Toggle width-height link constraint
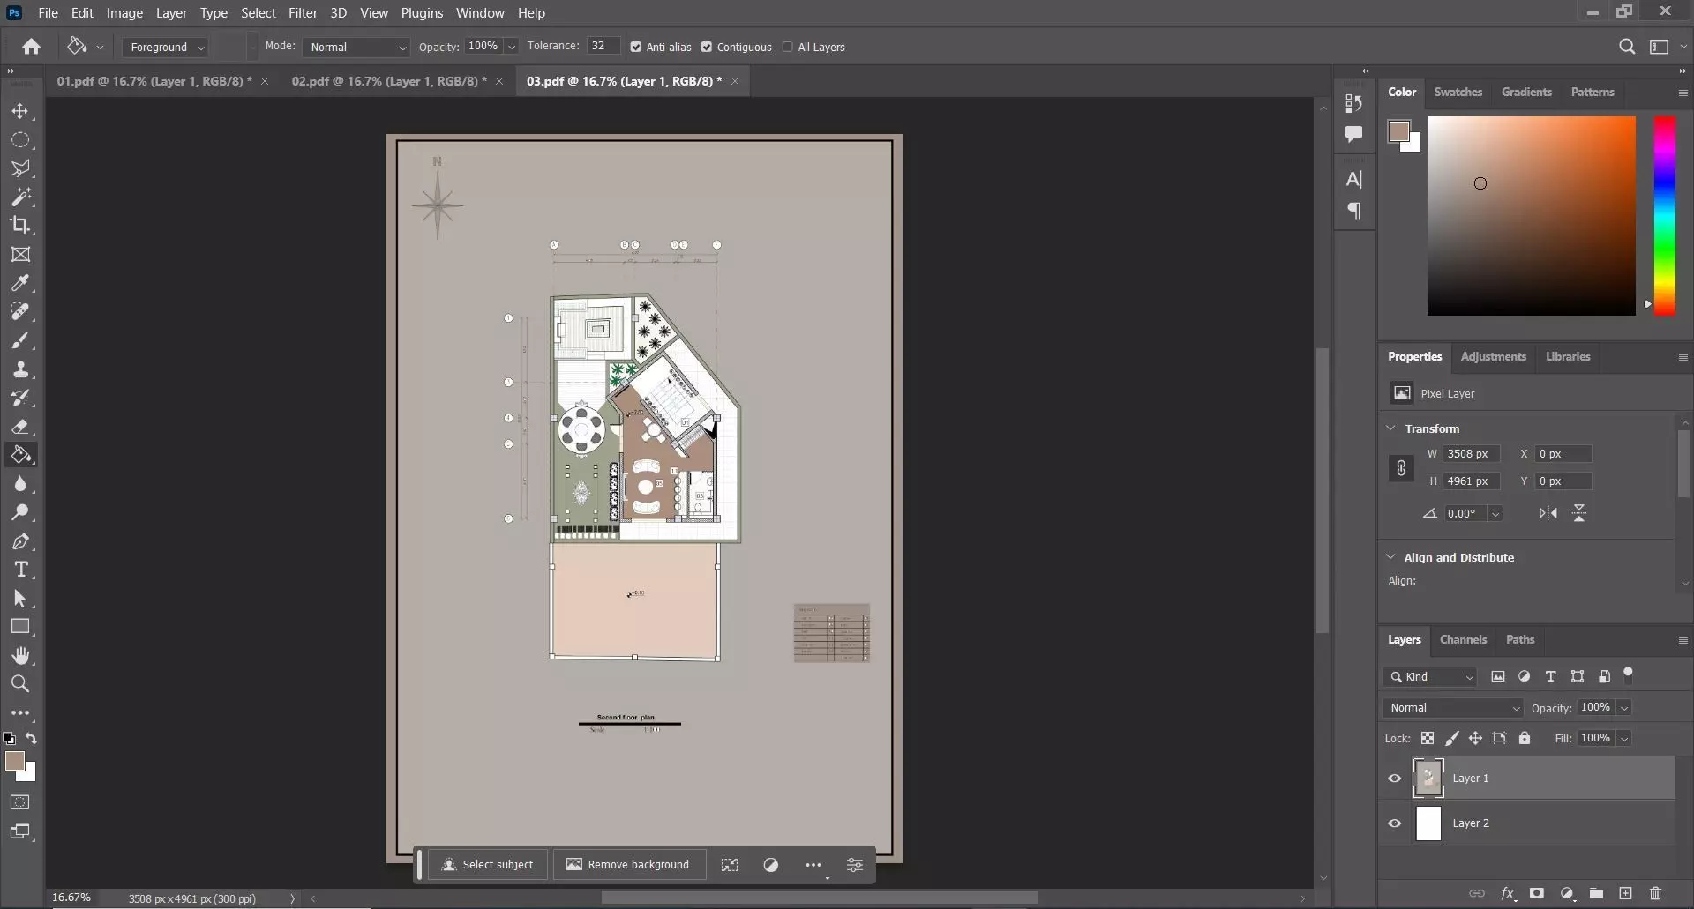 (x=1401, y=467)
